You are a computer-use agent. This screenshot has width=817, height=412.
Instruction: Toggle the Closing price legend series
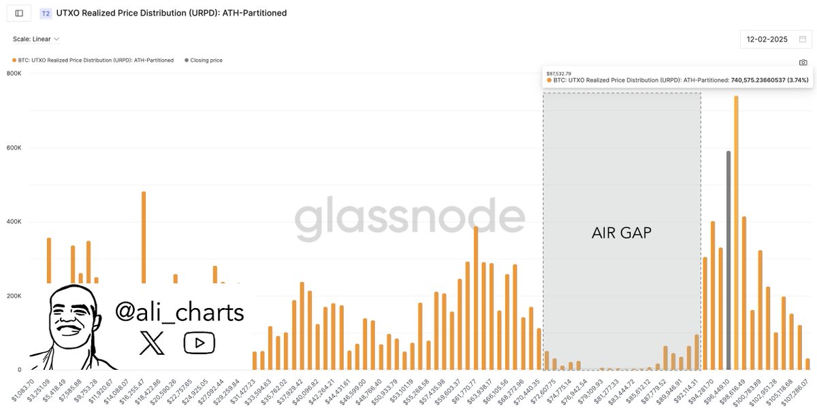(x=206, y=61)
